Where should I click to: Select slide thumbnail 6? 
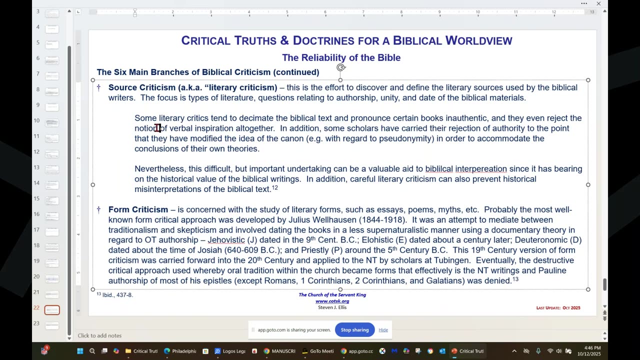coord(52,59)
